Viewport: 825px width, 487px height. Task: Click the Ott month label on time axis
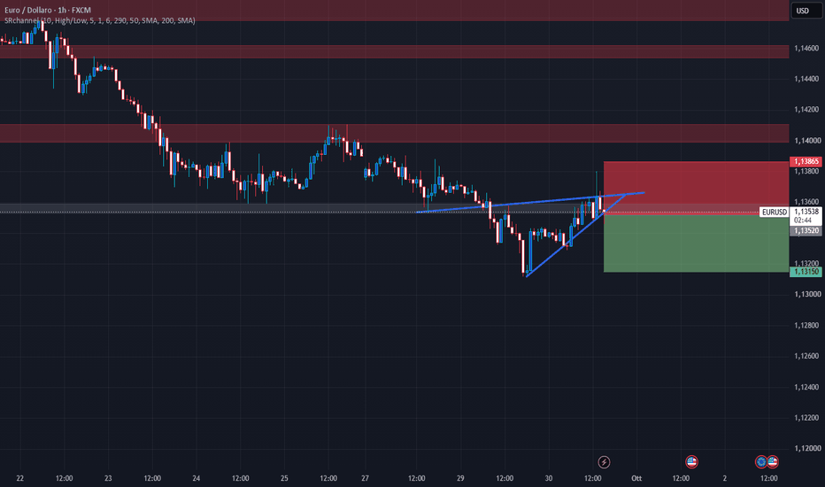(636, 478)
